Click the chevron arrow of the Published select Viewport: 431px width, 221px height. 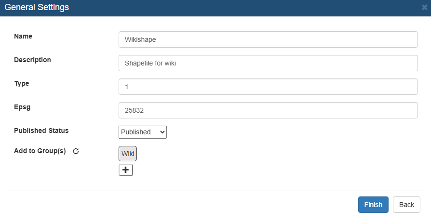pos(162,132)
